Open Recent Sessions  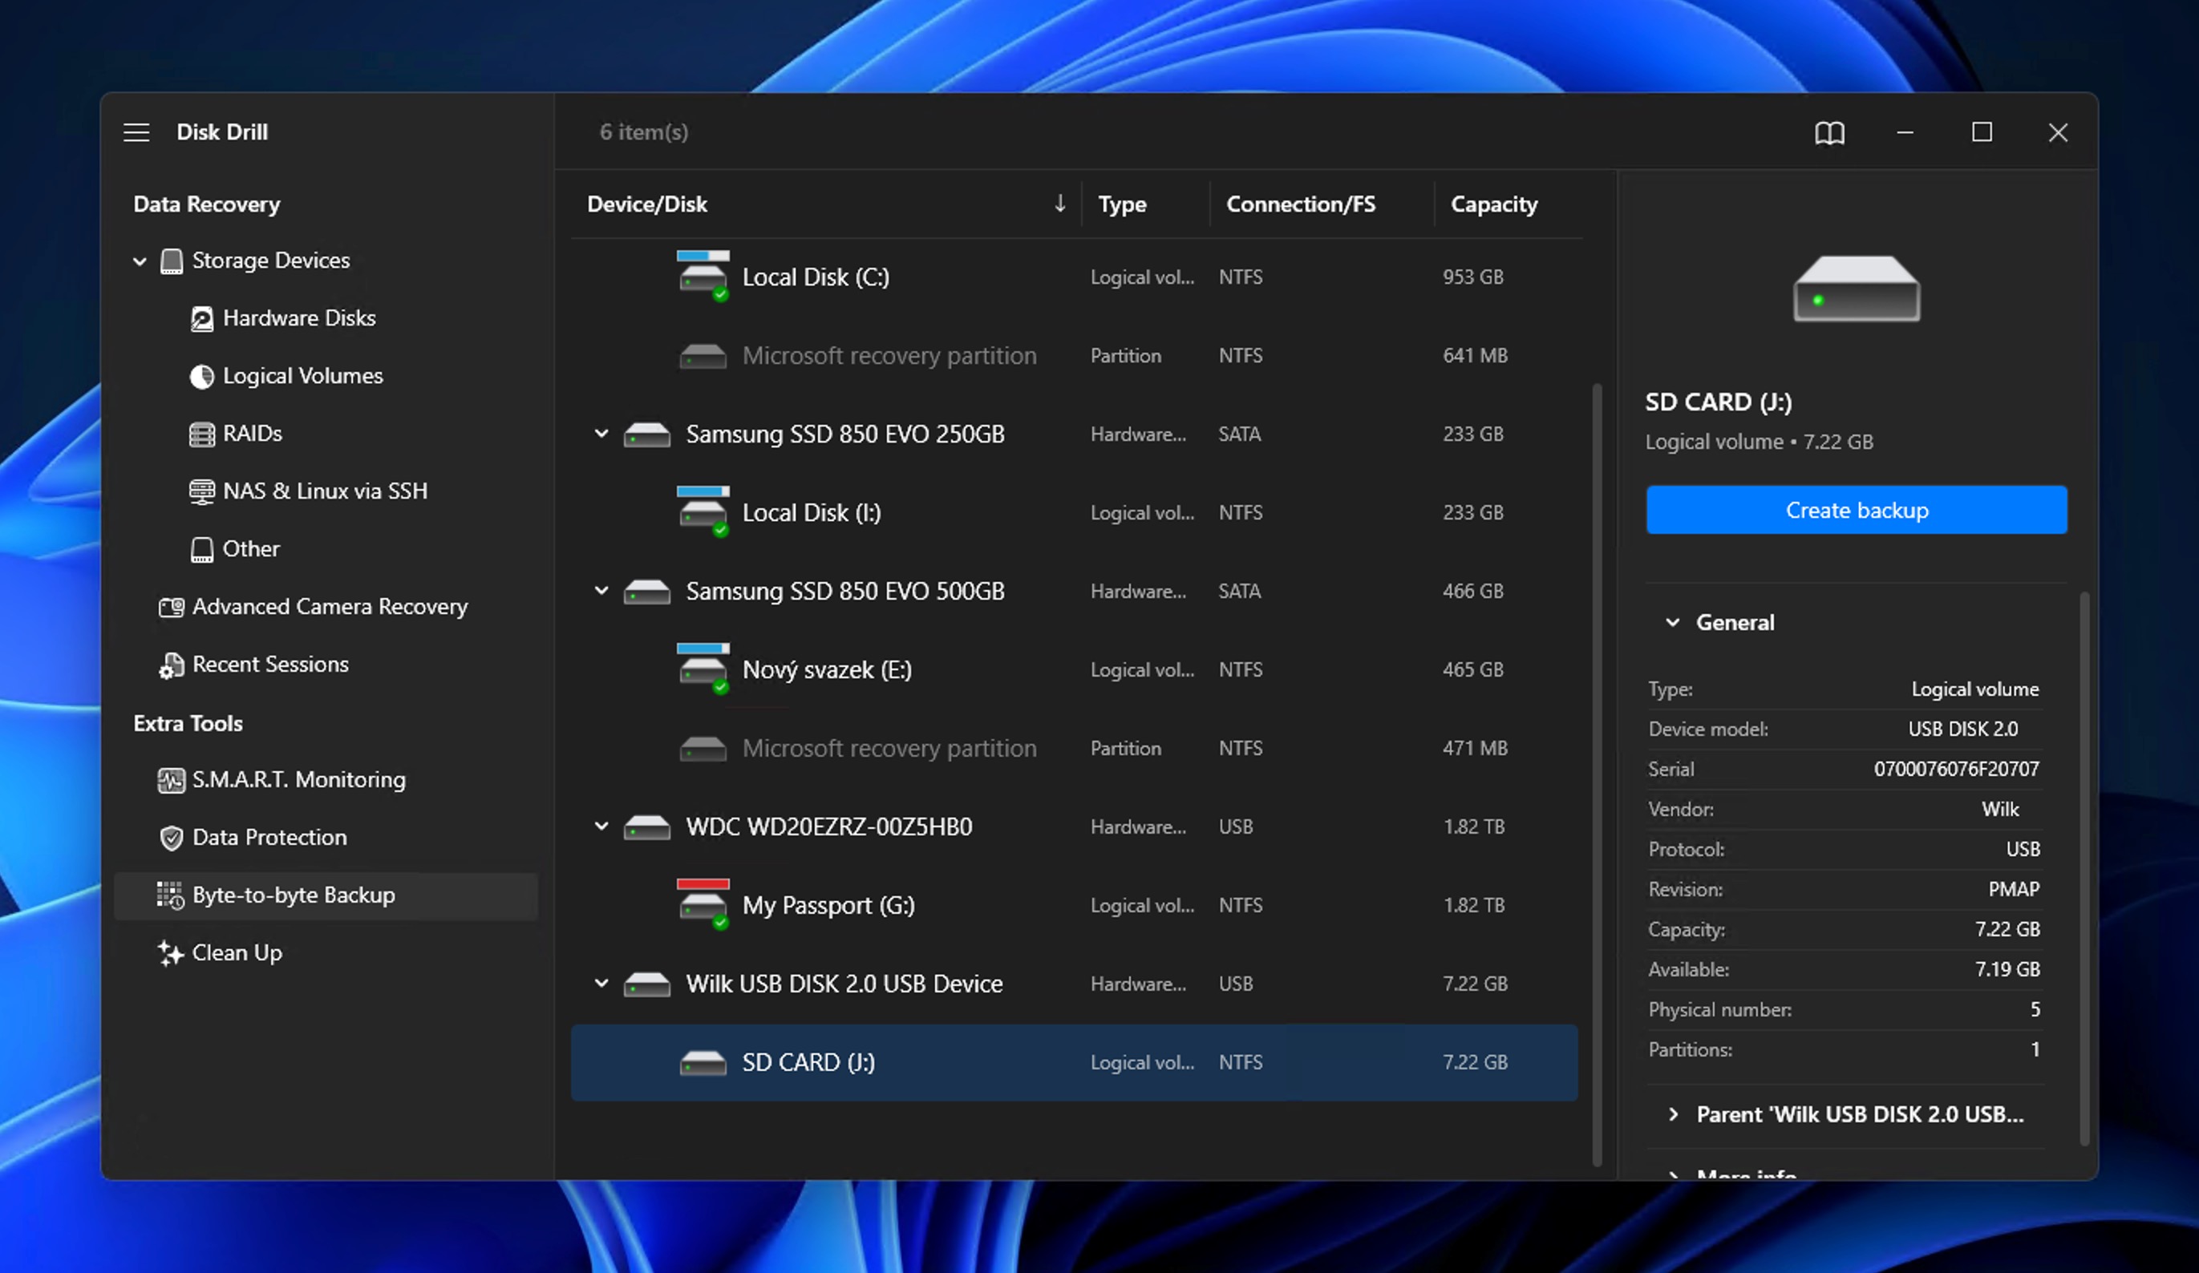pos(269,664)
